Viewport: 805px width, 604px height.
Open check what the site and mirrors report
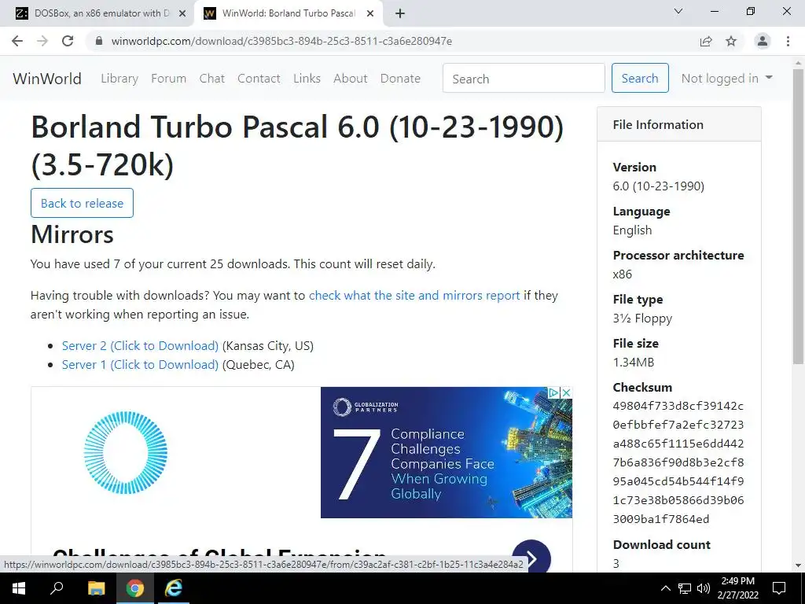414,296
